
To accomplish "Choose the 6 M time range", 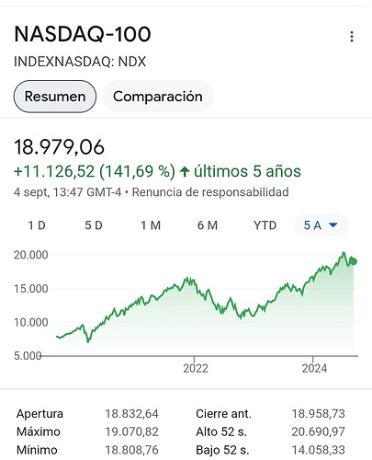I will click(x=208, y=225).
